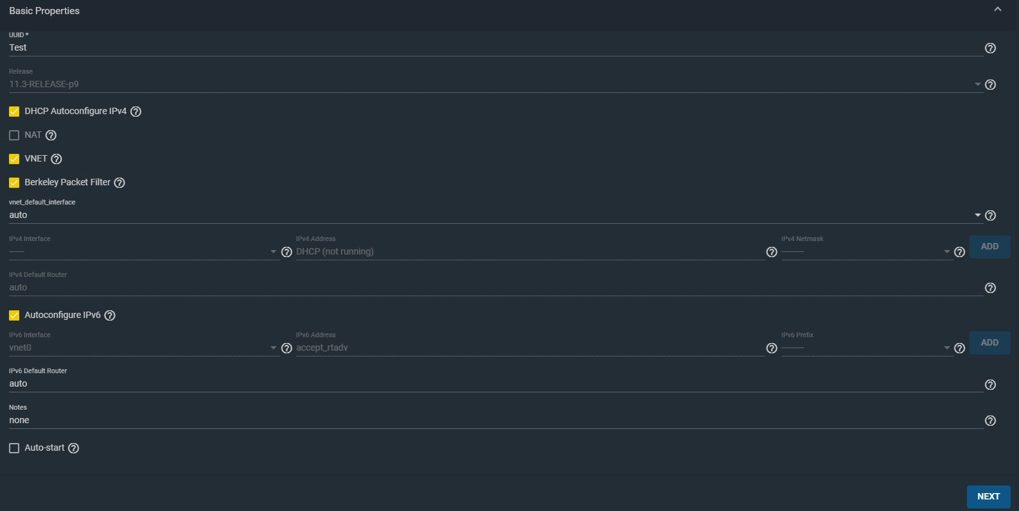The height and width of the screenshot is (511, 1019).
Task: Open IPv6 Prefix dropdown
Action: pyautogui.click(x=866, y=348)
